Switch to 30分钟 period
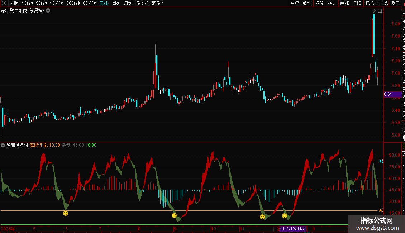405x233 pixels. click(x=73, y=3)
